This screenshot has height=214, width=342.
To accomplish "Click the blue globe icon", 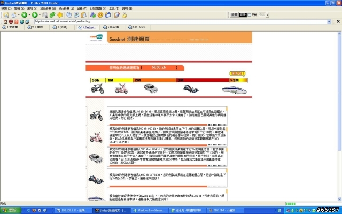I will [x=21, y=21].
